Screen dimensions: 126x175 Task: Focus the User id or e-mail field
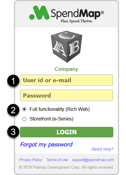66,80
